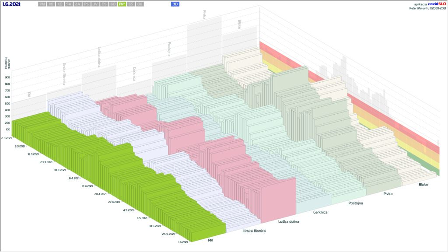
Task: Switch to the GŠ region tab
Action: coord(131,4)
